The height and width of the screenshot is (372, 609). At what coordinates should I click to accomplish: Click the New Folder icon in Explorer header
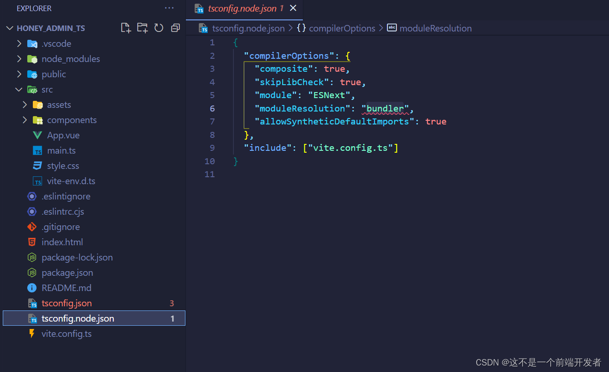142,28
